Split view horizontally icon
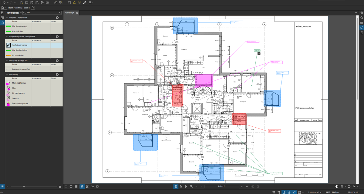 (x=76, y=186)
